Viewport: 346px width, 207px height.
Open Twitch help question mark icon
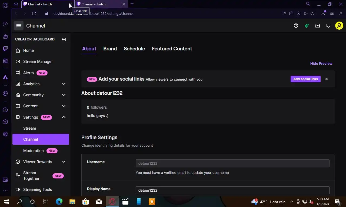coord(296,26)
